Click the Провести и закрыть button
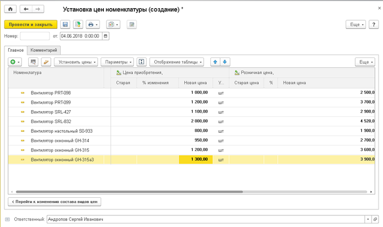Image resolution: width=383 pixels, height=227 pixels. point(31,24)
